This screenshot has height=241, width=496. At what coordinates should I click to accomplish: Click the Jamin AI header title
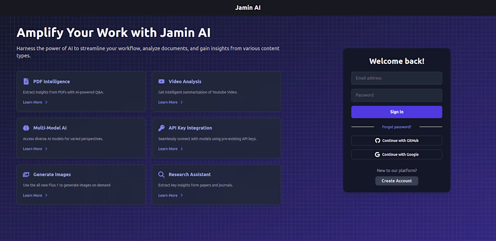coord(248,8)
